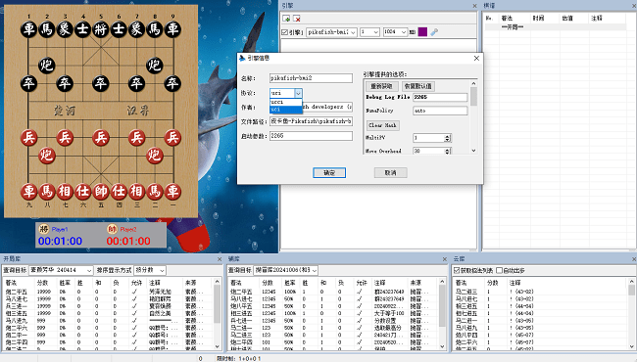Select the black general 將 piece

(101, 29)
